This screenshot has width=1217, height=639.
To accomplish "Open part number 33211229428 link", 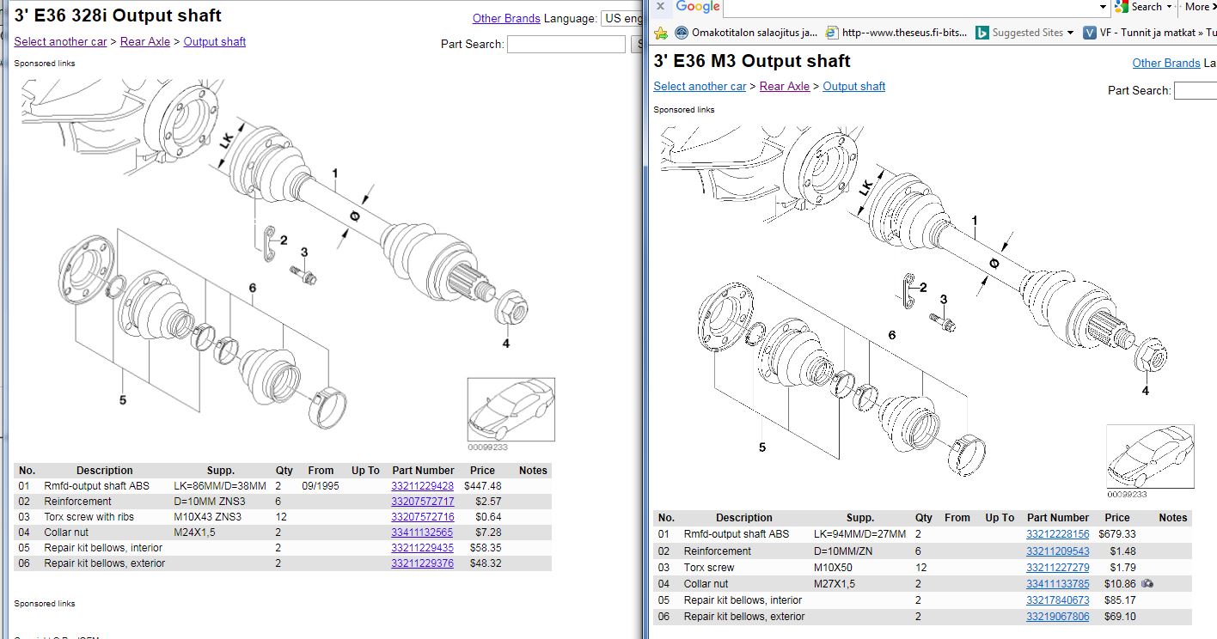I will click(x=422, y=486).
